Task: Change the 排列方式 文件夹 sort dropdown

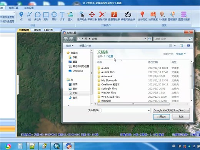Action: click(x=181, y=54)
